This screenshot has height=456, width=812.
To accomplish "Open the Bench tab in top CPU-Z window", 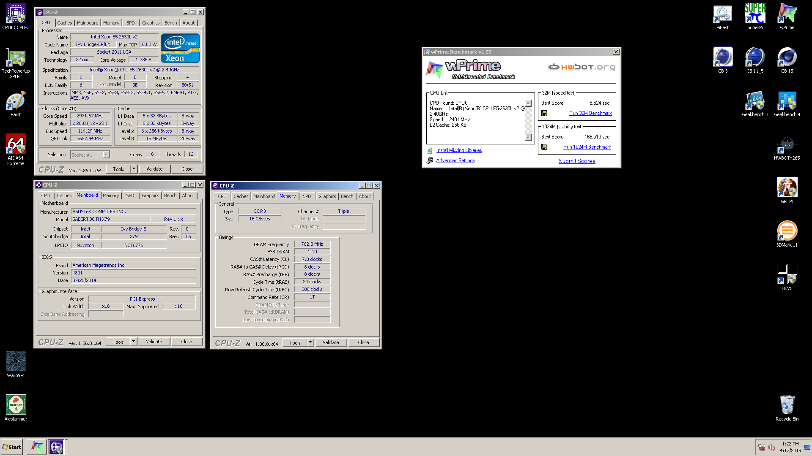I will pyautogui.click(x=171, y=23).
